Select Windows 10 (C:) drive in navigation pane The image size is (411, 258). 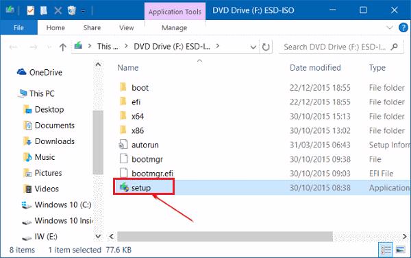tap(56, 204)
